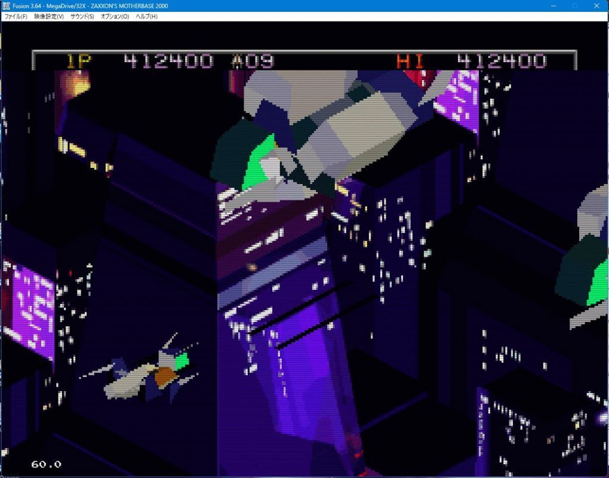Maximize the Fusion emulator window
Viewport: 609px width, 478px height.
coord(575,6)
